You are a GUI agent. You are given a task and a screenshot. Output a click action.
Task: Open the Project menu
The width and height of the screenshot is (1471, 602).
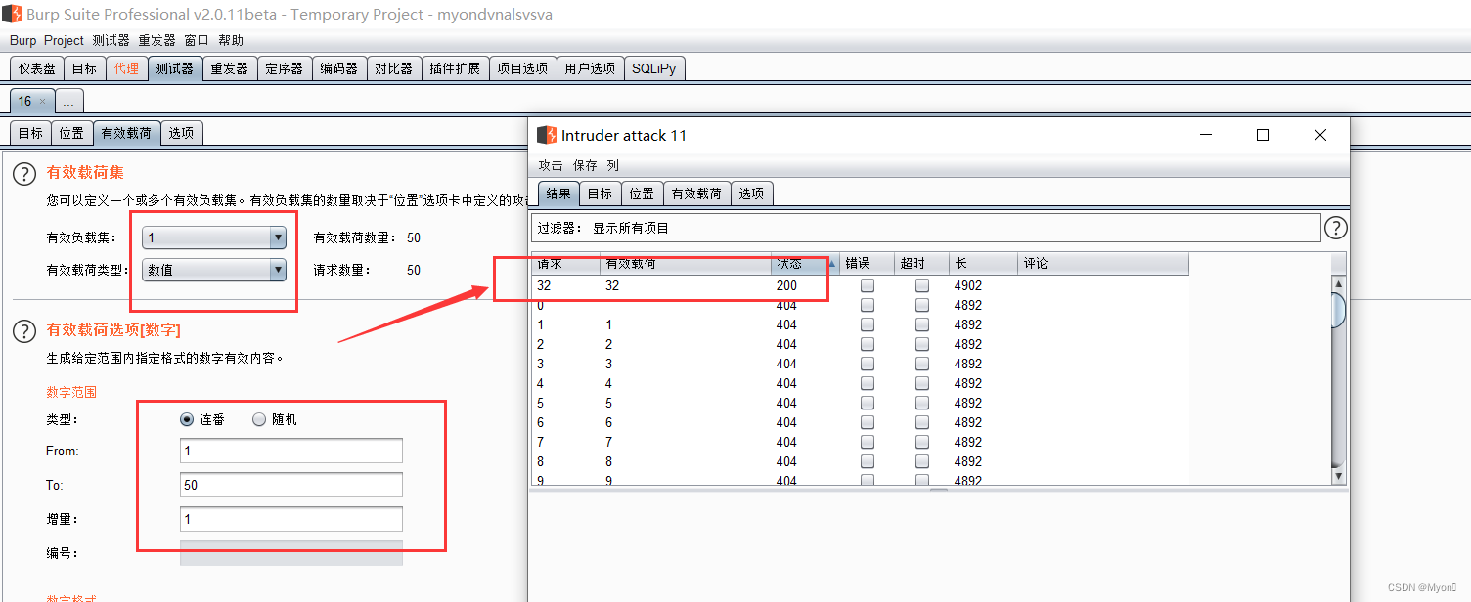click(64, 40)
